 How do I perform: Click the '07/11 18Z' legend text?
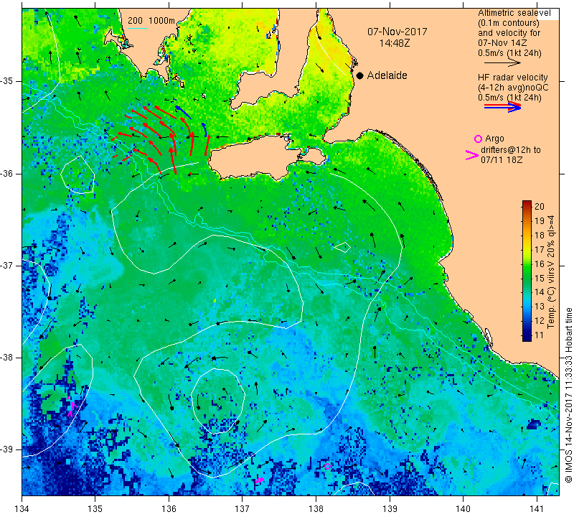click(x=502, y=159)
